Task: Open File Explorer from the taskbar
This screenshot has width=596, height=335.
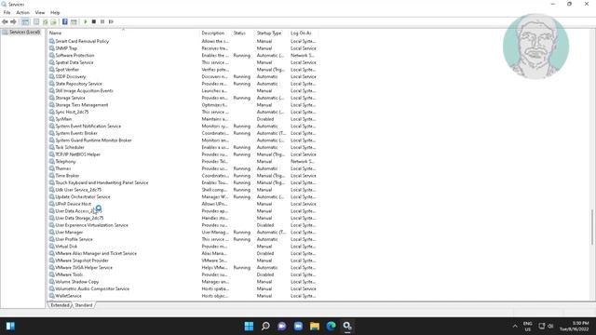Action: [315, 326]
